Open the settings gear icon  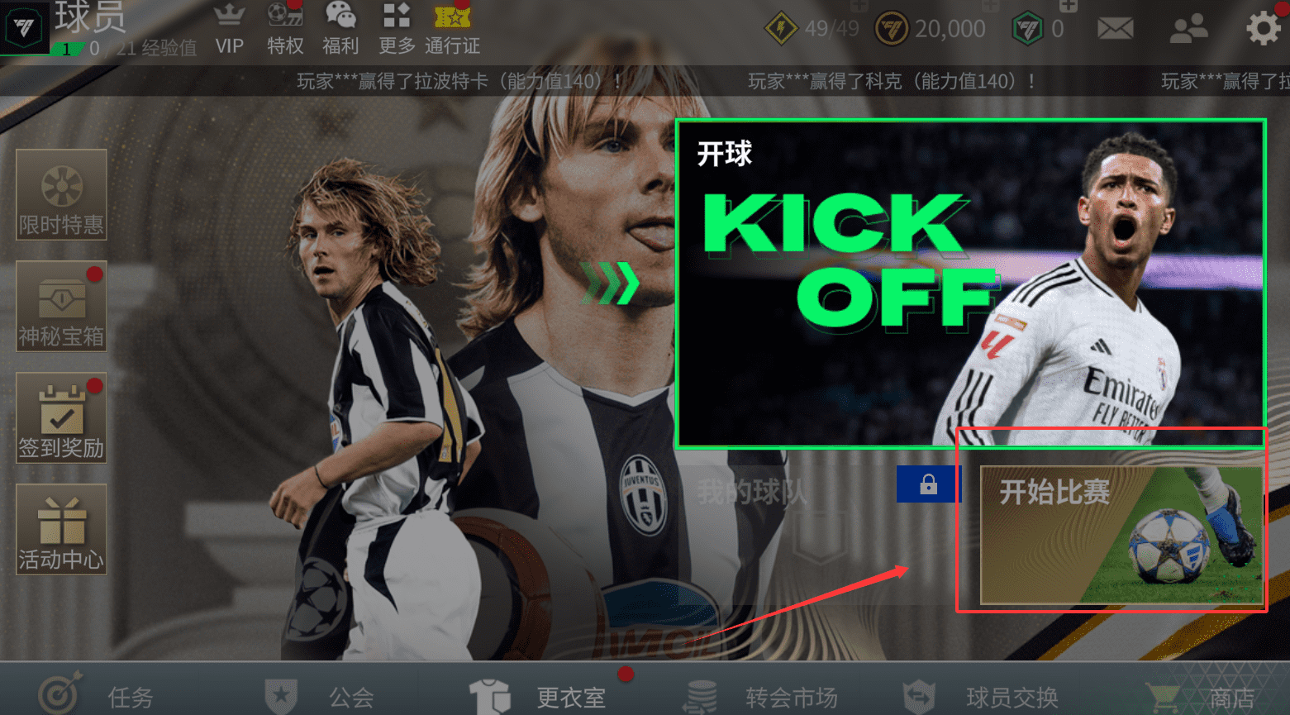1263,30
